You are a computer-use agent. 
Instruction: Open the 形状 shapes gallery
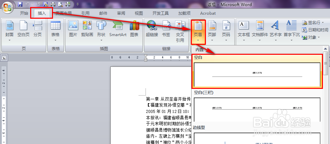101,31
